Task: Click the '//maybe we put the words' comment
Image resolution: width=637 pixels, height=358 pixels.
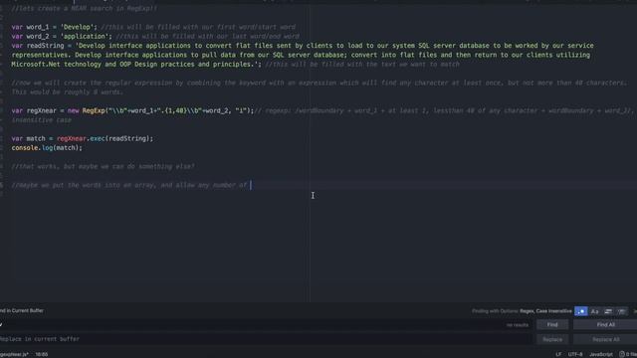Action: pyautogui.click(x=129, y=186)
